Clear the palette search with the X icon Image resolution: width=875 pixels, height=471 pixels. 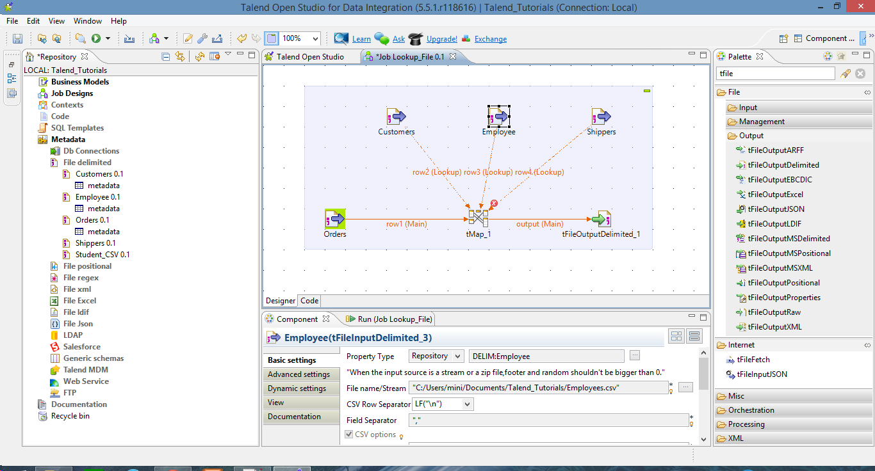[860, 74]
